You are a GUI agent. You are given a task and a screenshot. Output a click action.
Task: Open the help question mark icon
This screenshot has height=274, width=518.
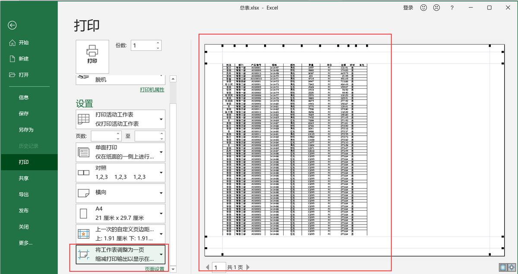click(452, 8)
